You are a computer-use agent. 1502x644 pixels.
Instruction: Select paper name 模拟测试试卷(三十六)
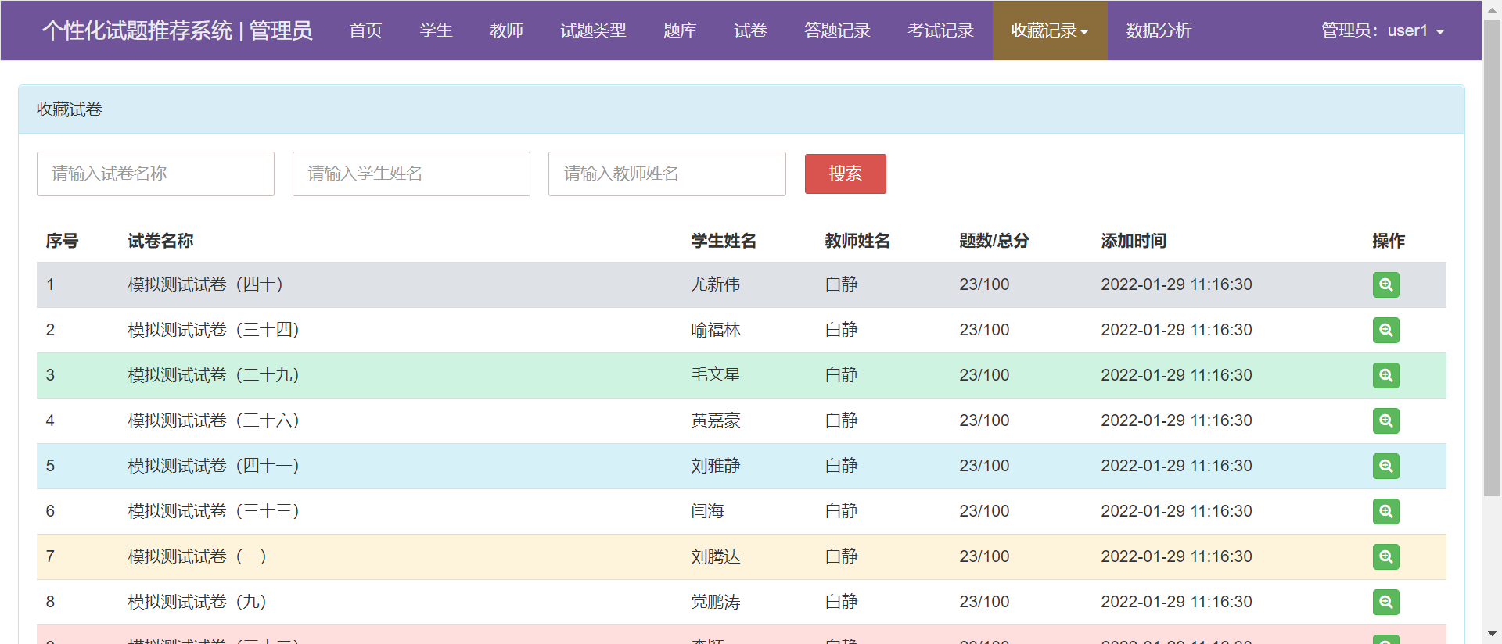pos(214,420)
